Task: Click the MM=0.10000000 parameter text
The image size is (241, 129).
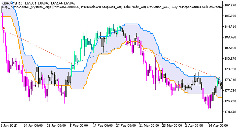Action: click(x=67, y=7)
